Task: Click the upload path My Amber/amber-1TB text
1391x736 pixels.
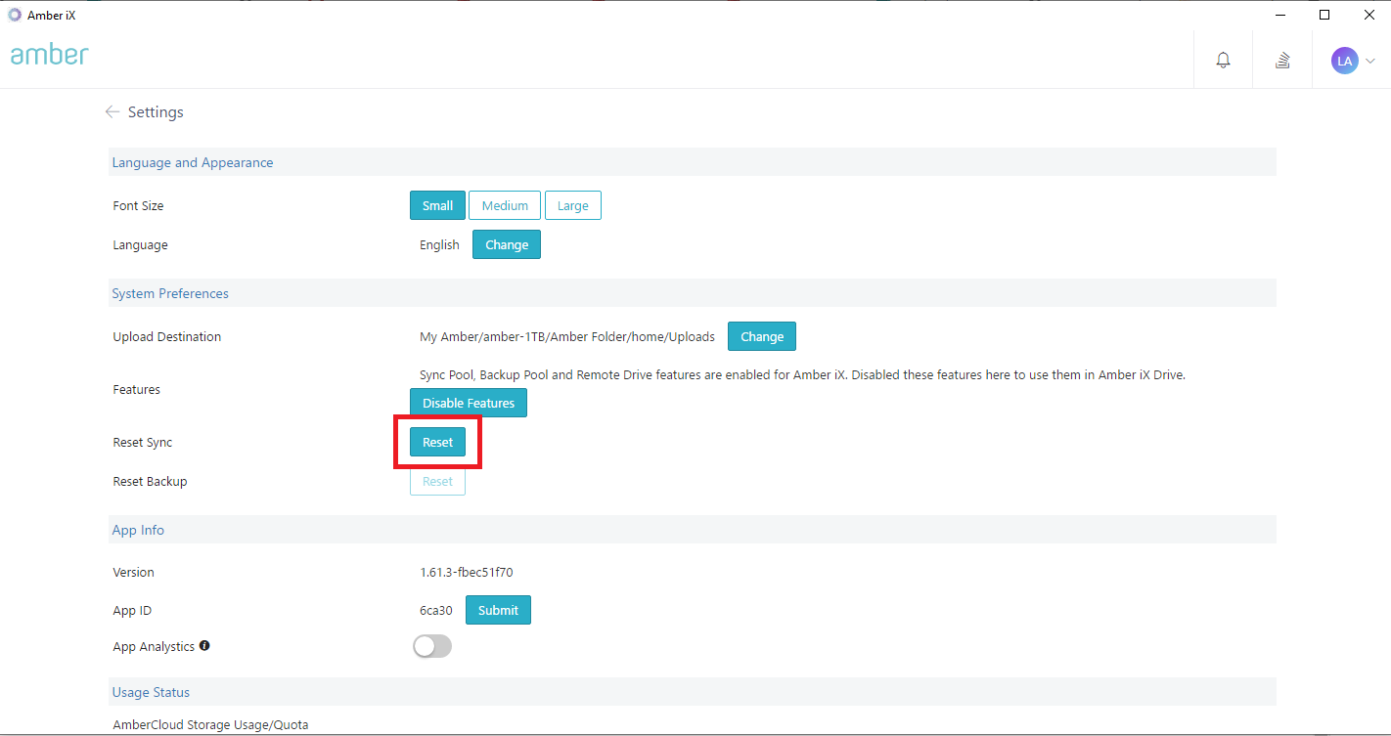Action: pyautogui.click(x=567, y=336)
